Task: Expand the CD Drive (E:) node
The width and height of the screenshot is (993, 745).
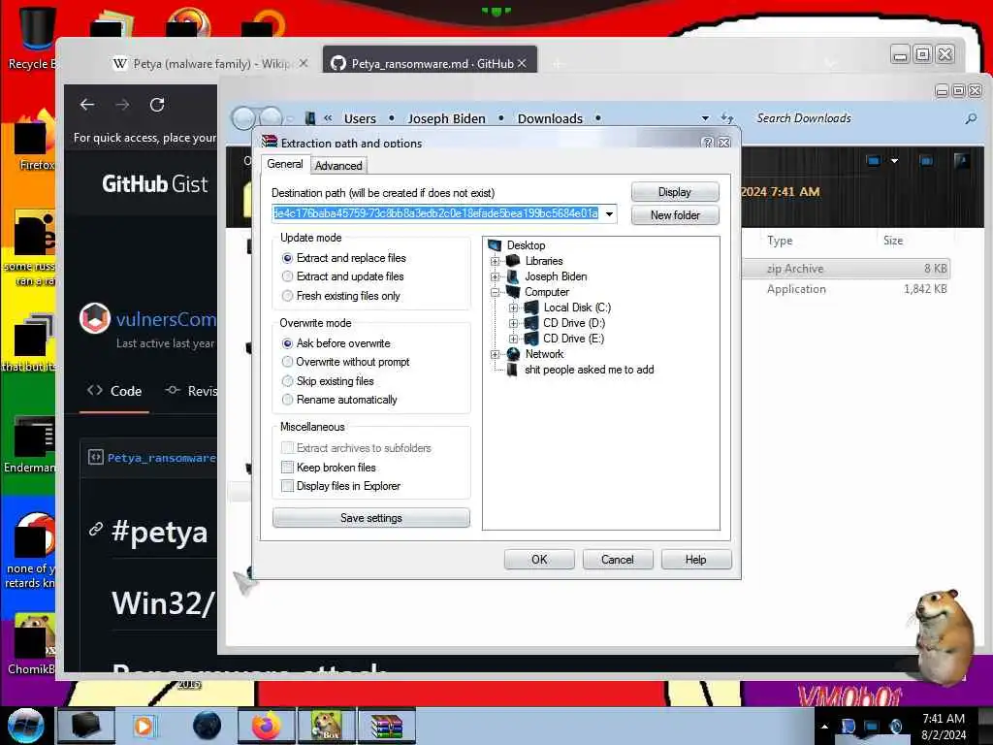Action: point(514,339)
